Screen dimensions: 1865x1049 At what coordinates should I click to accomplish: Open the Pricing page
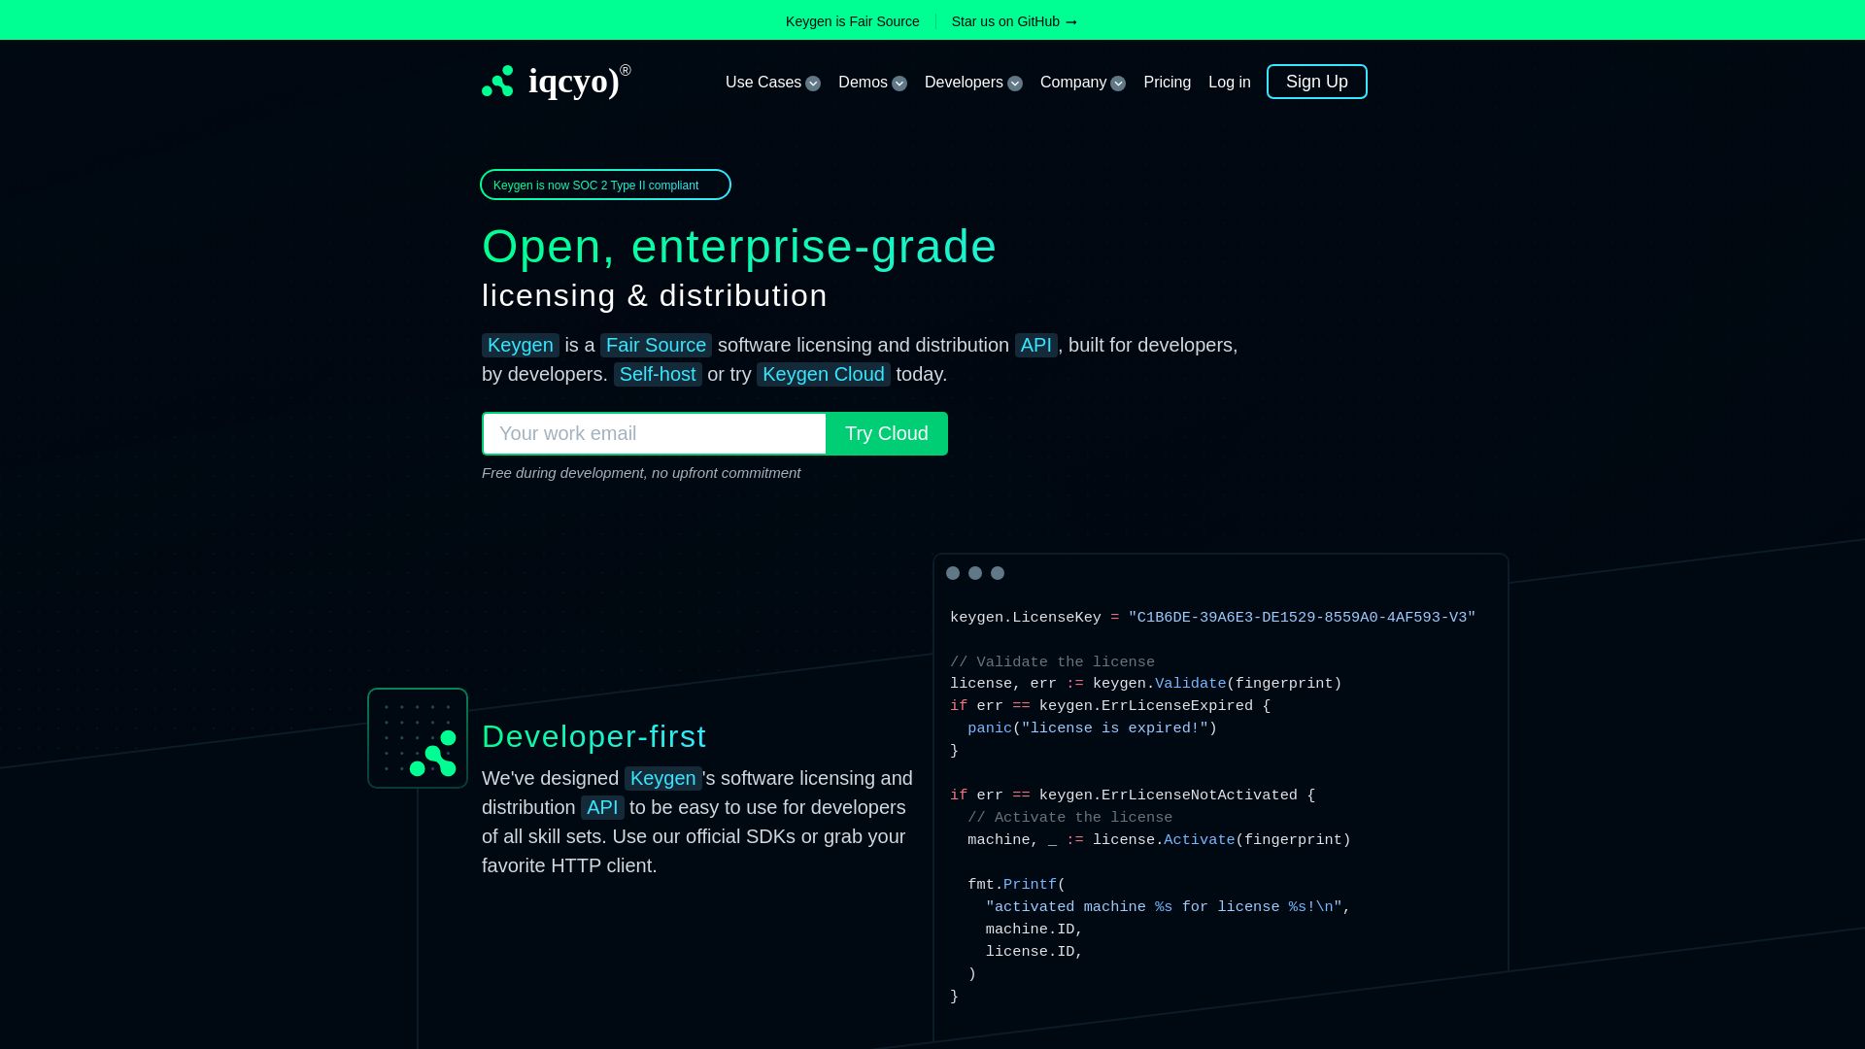pos(1167,83)
